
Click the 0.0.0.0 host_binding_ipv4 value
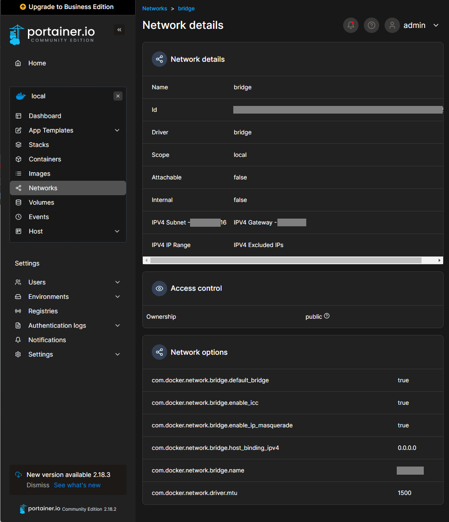(407, 448)
